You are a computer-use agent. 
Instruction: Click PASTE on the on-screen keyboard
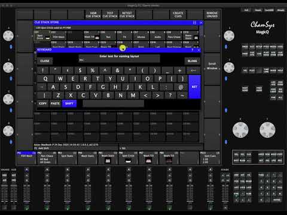[x=55, y=103]
